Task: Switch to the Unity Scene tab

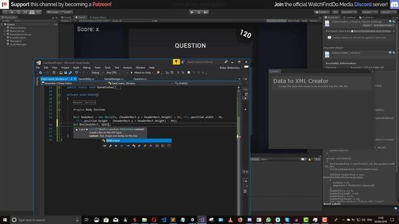Action: point(67,17)
